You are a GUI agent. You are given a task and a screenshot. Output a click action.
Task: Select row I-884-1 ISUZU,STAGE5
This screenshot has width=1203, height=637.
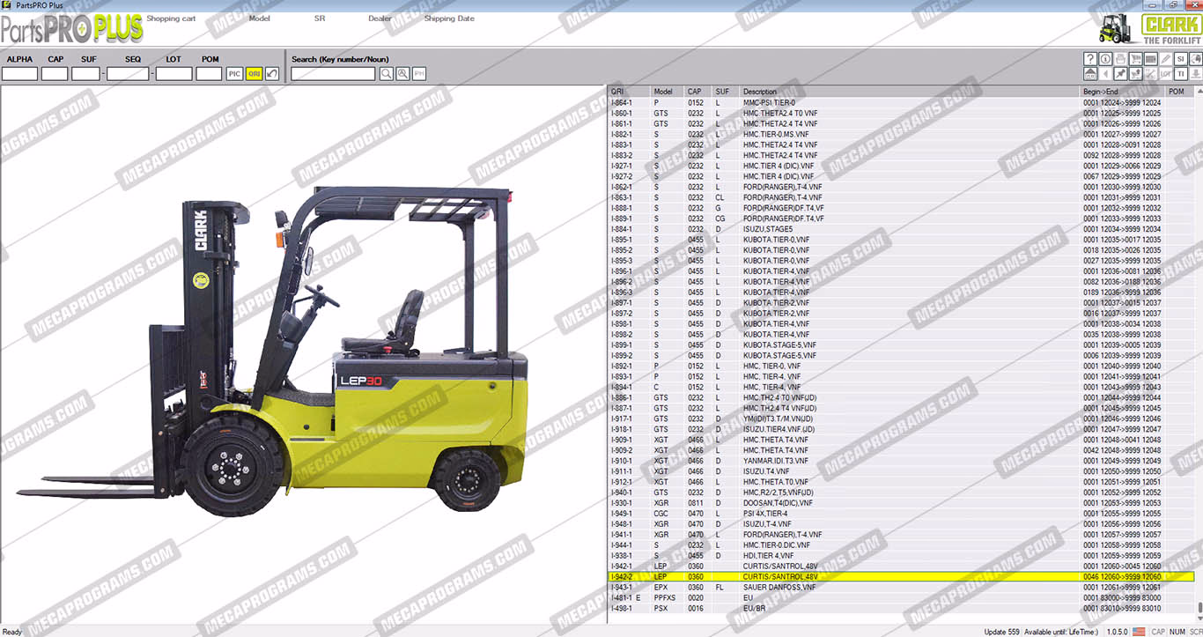901,229
